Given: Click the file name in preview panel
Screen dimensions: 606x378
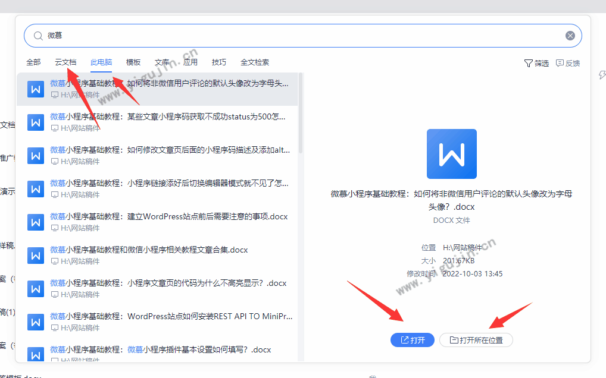Looking at the screenshot, I should pyautogui.click(x=451, y=200).
